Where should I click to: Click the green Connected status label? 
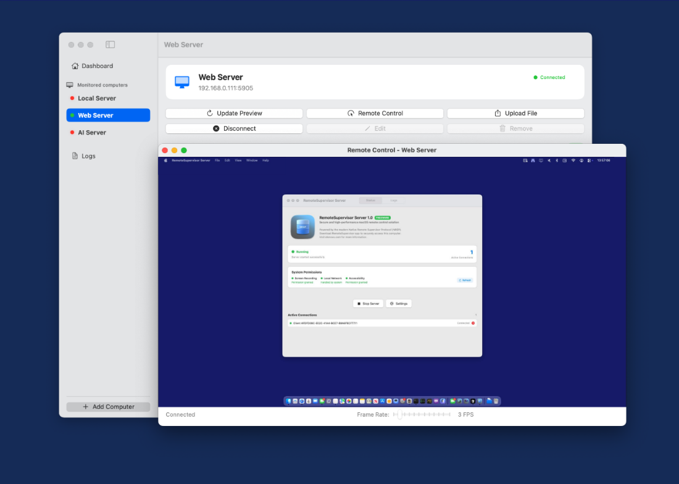[549, 78]
